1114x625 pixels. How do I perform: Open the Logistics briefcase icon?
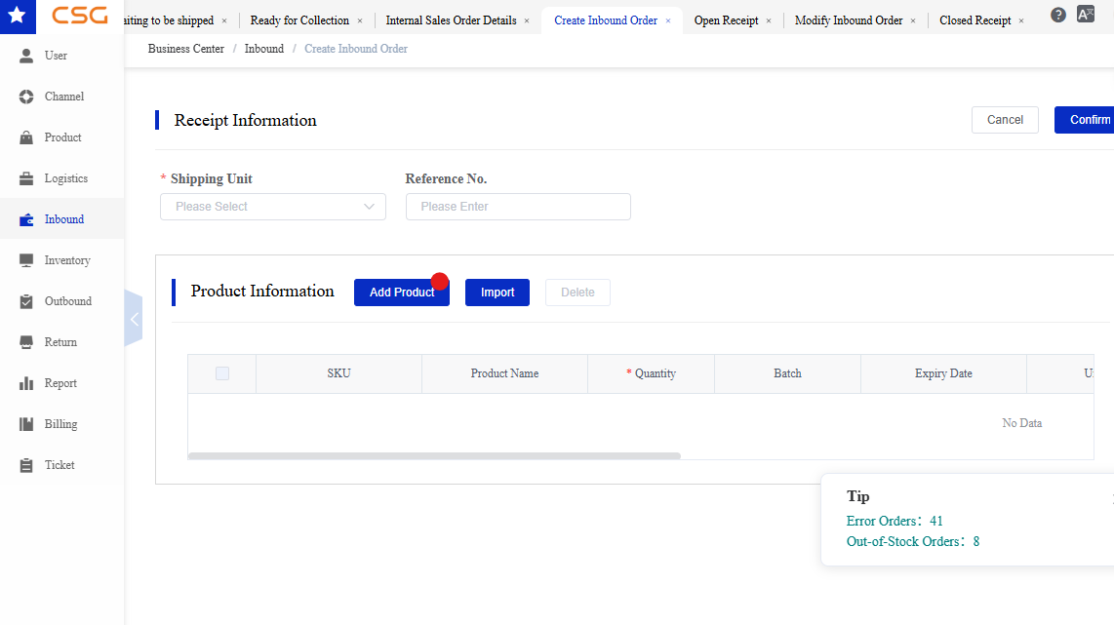26,178
